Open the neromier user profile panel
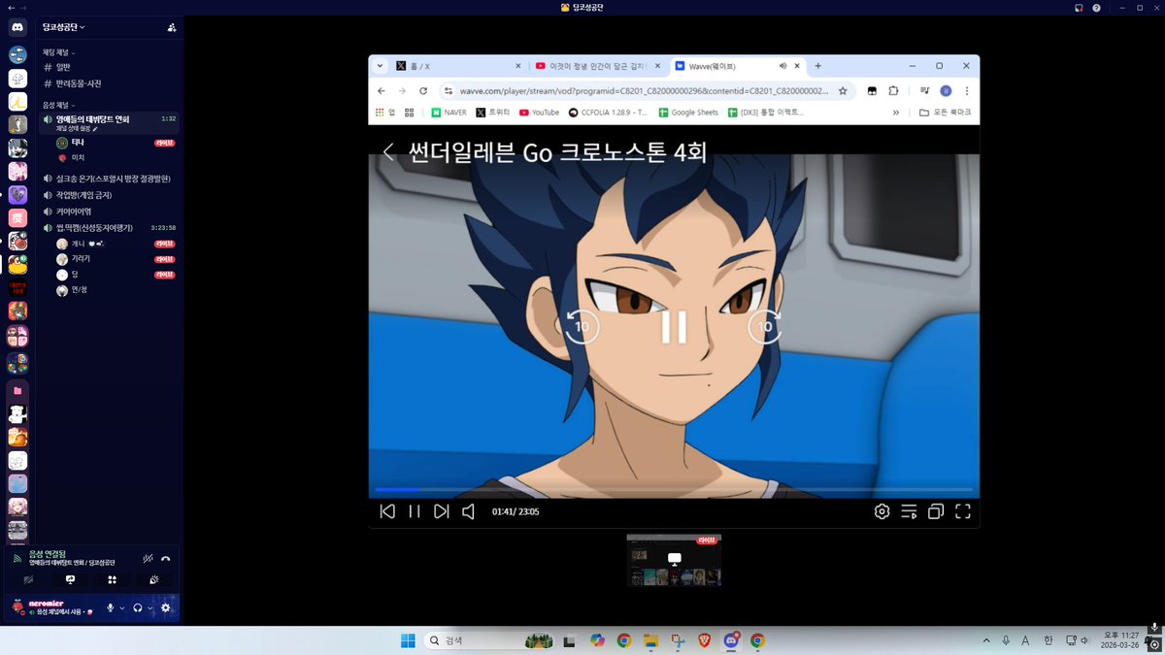 [x=53, y=607]
